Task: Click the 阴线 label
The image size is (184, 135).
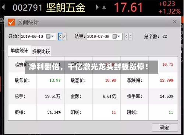Action: [132, 112]
